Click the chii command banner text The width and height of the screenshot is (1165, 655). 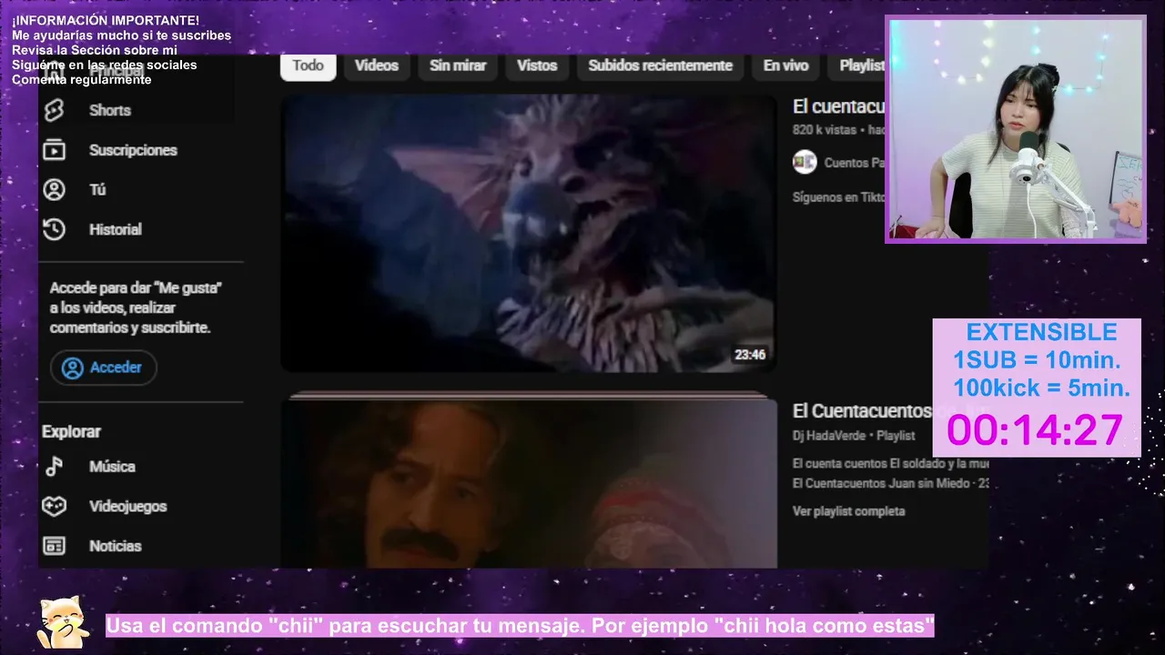521,626
